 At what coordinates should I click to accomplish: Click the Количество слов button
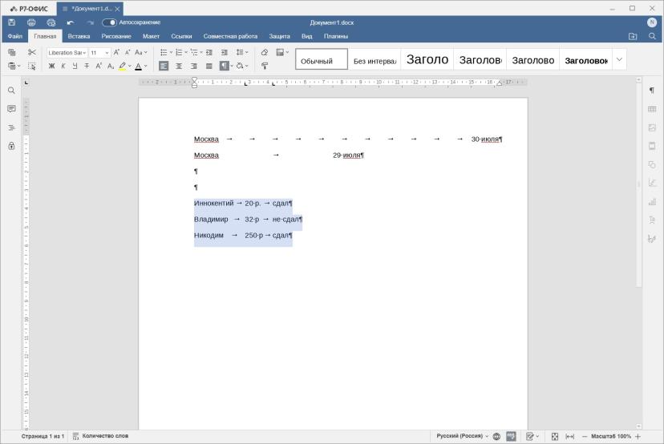click(x=100, y=436)
